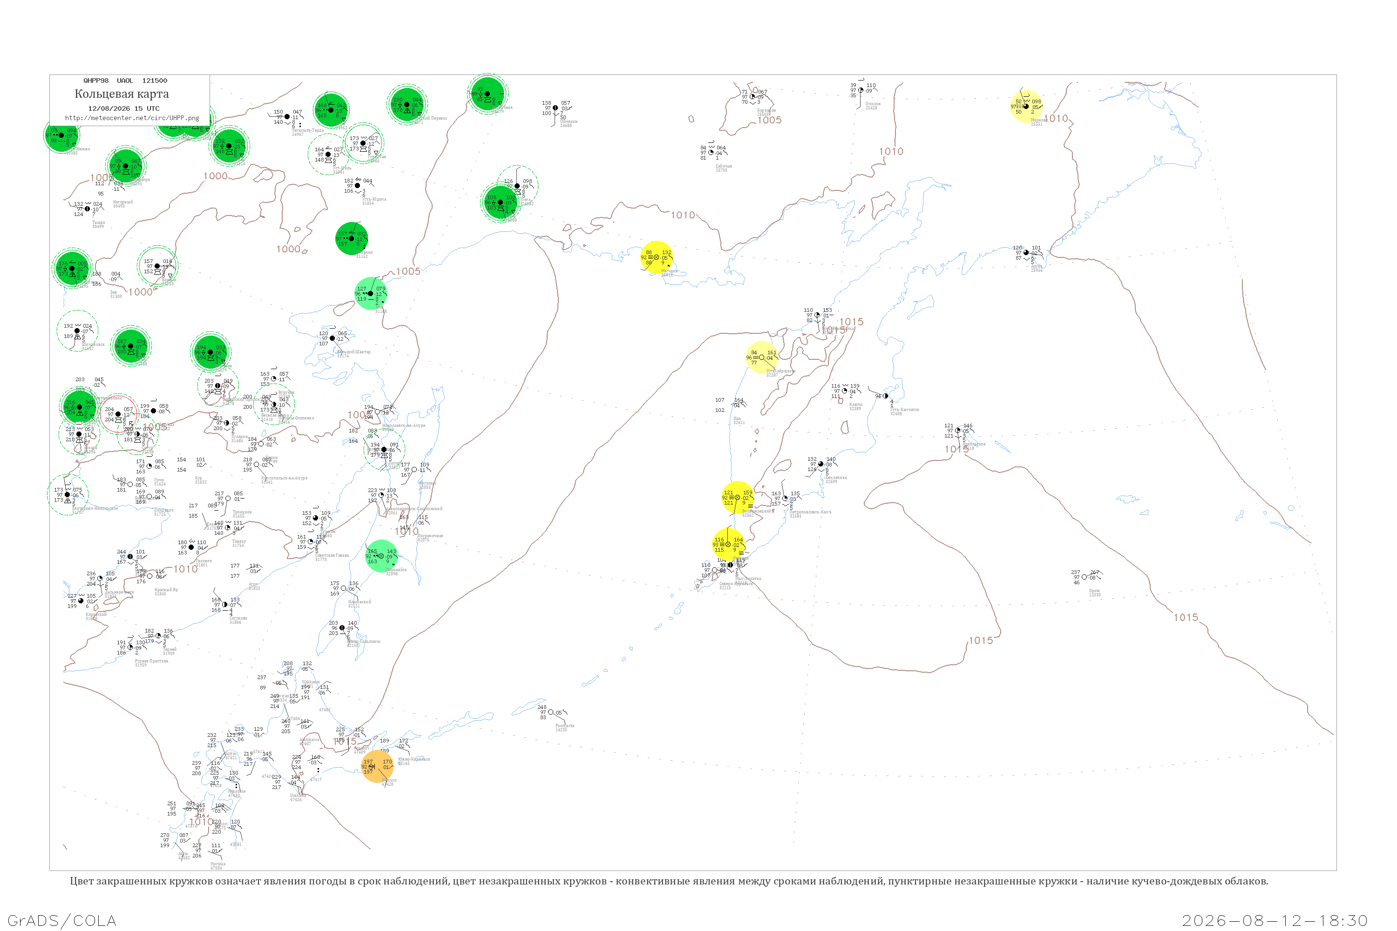
Task: Click the station label "Смидович 31725"
Action: tap(163, 512)
